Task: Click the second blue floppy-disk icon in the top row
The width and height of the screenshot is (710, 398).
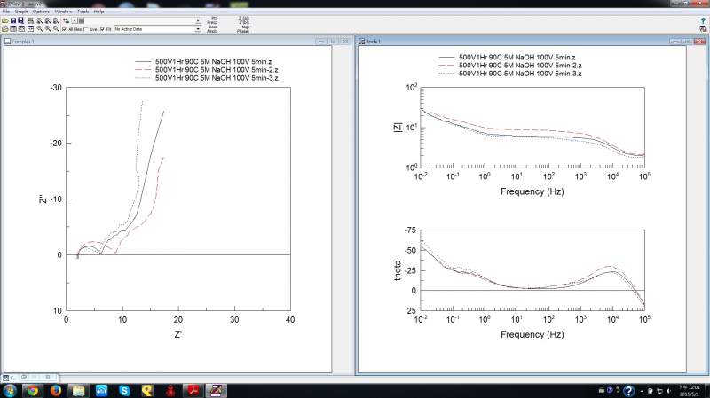Action: click(20, 20)
